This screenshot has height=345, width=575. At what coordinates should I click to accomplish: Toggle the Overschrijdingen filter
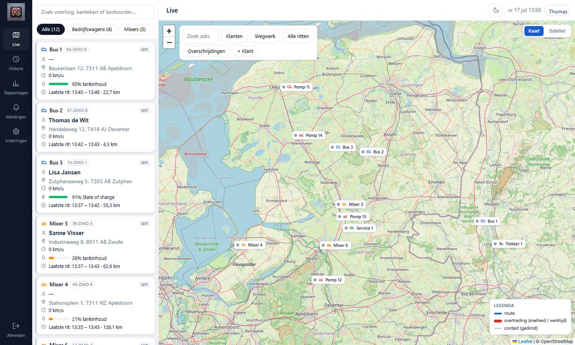tap(207, 51)
